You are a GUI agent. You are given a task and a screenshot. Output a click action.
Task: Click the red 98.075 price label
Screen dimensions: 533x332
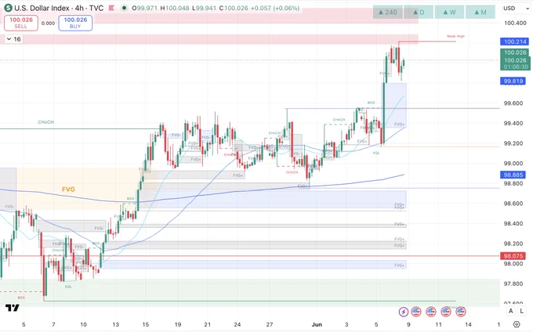click(x=513, y=256)
